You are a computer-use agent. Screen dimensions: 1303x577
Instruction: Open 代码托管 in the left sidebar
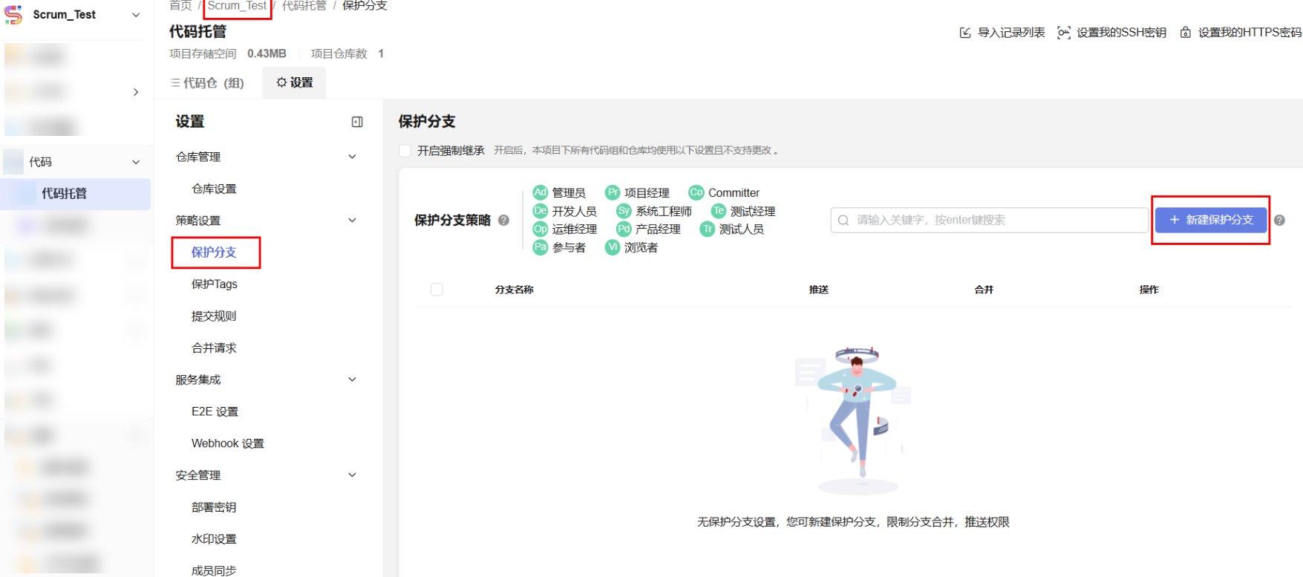pyautogui.click(x=76, y=194)
